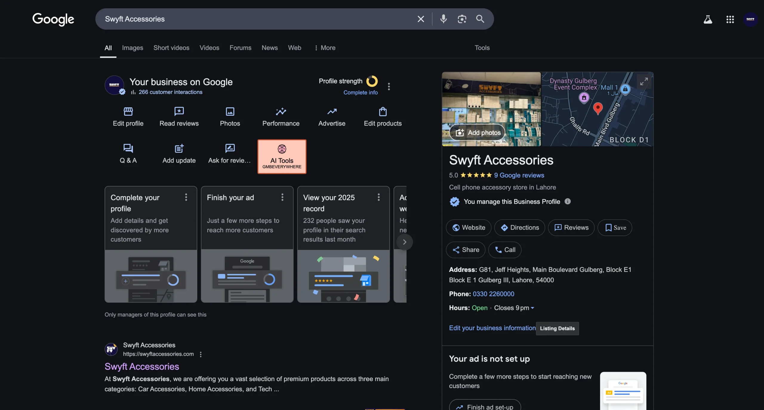
Task: Open the View your 2025 record card image
Action: [x=344, y=276]
